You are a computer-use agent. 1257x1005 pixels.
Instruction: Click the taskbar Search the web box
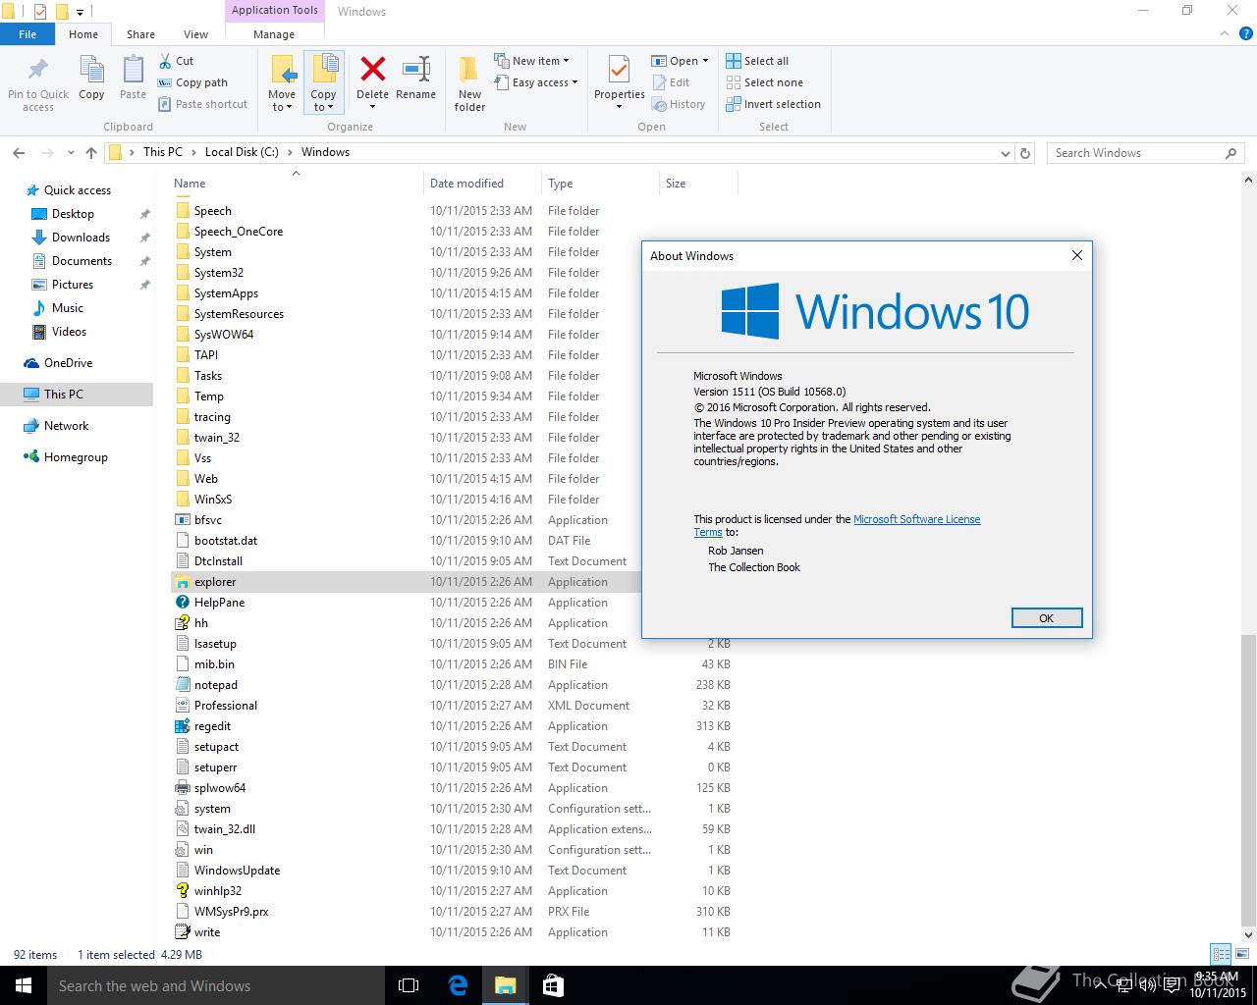coord(216,985)
